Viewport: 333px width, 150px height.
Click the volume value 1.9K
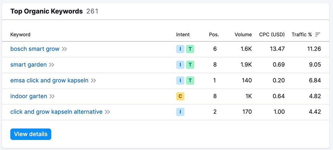tap(246, 65)
